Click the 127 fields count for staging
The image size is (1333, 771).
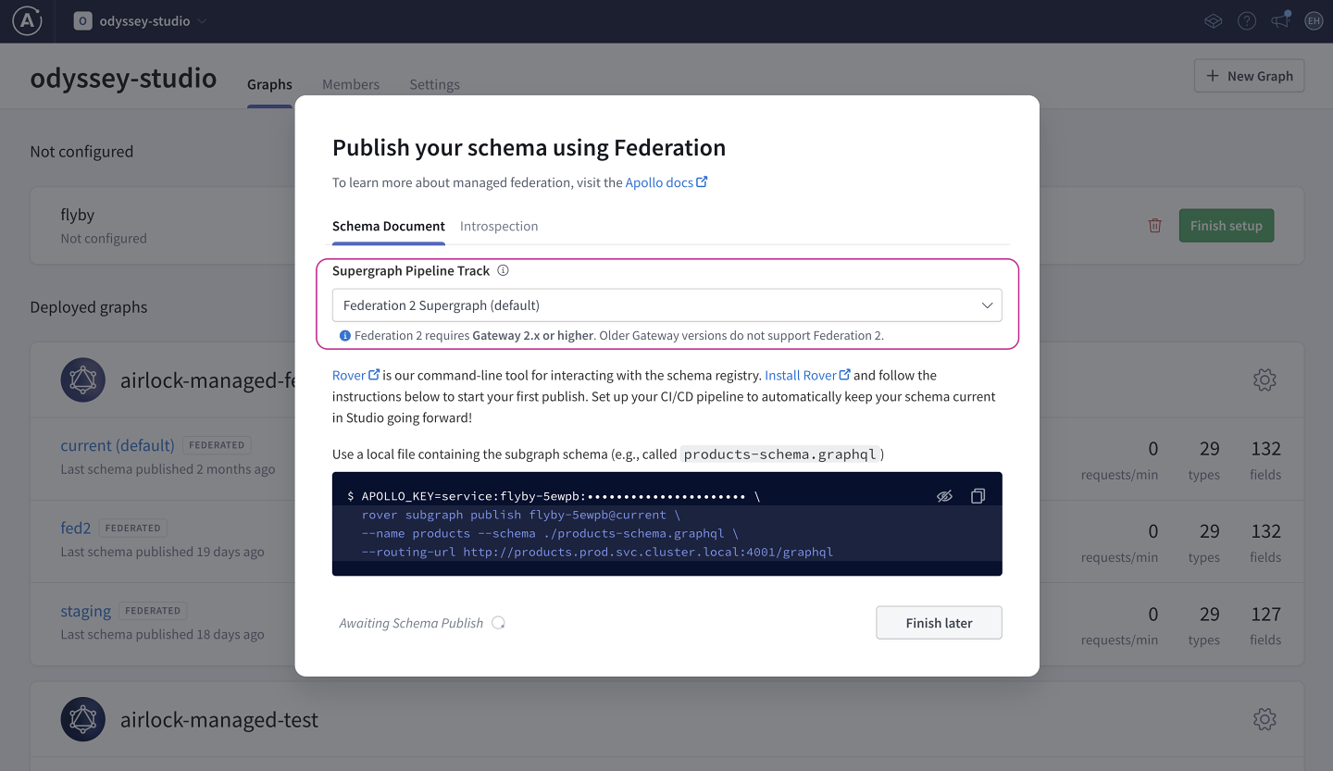[1265, 614]
